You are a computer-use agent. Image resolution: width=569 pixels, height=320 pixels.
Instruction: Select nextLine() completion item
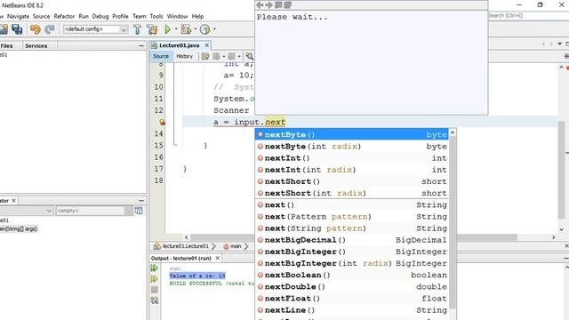click(x=352, y=310)
